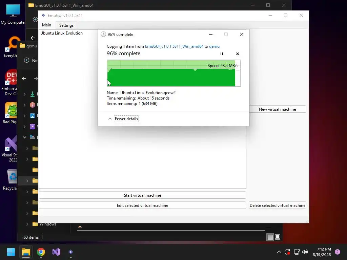Expand the Videos tree node in Explorer
The height and width of the screenshot is (260, 347).
click(x=24, y=127)
